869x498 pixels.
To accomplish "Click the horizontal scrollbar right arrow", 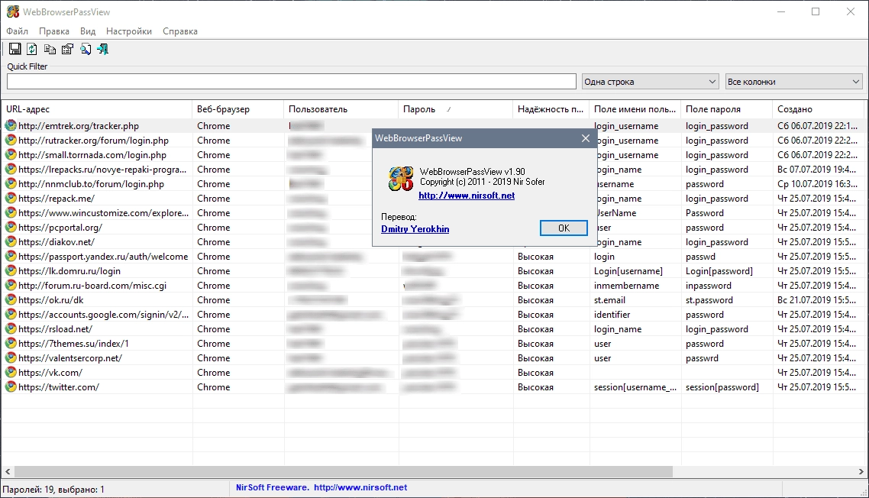I will point(861,471).
